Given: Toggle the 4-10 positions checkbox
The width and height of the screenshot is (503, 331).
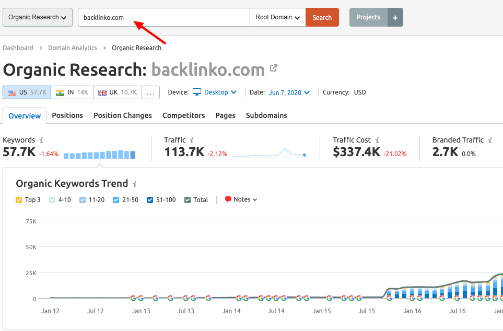Looking at the screenshot, I should (52, 200).
